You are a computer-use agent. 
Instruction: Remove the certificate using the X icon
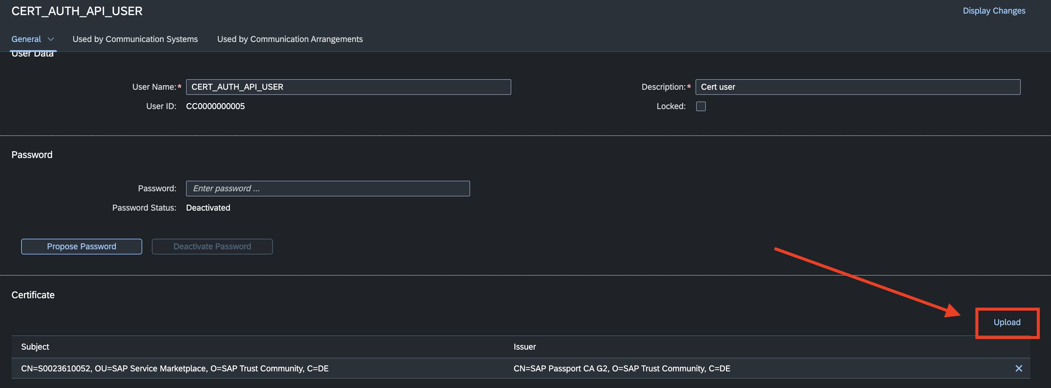pyautogui.click(x=1019, y=368)
